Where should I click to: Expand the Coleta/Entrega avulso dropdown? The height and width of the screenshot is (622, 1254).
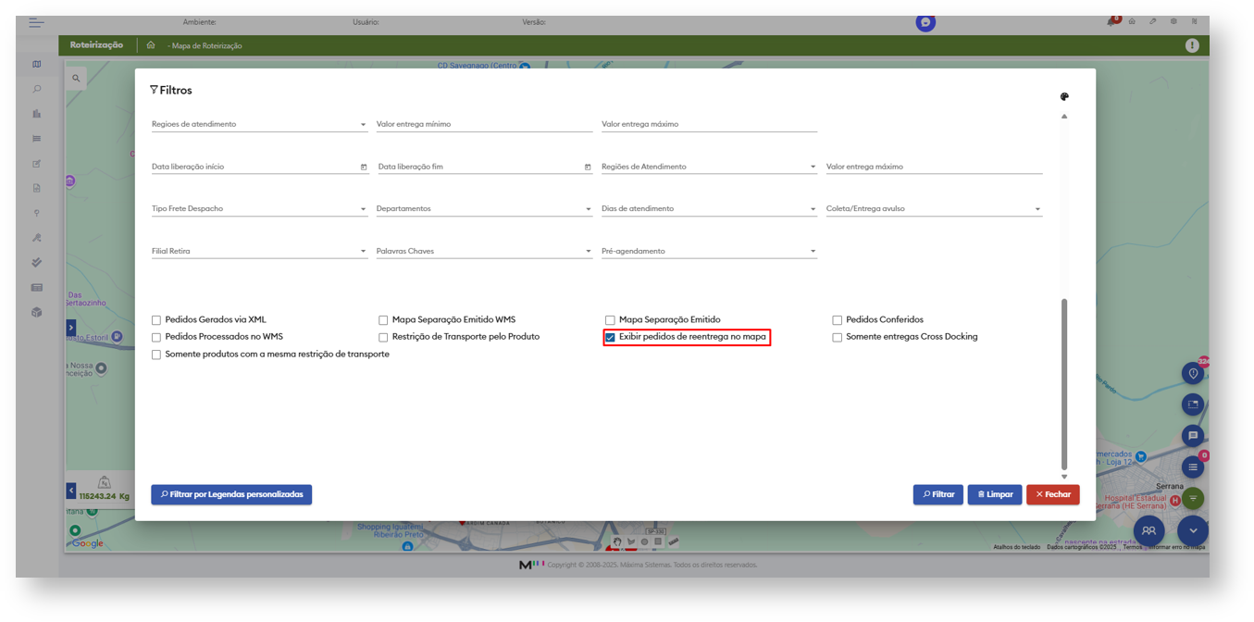(934, 208)
